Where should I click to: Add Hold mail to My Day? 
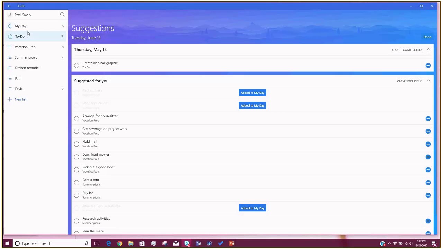click(x=428, y=144)
